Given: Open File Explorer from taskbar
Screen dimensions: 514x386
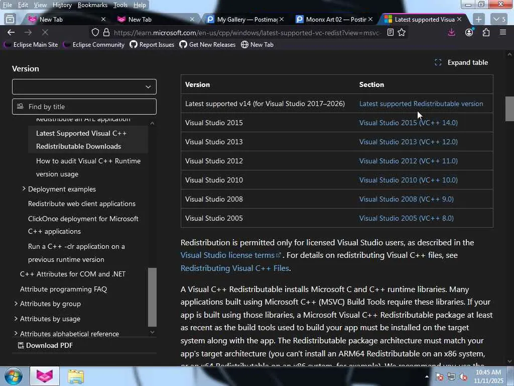Looking at the screenshot, I should [x=76, y=376].
